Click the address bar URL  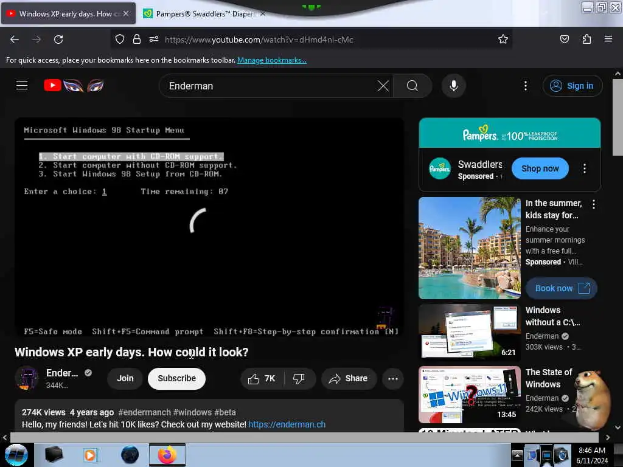pos(259,40)
